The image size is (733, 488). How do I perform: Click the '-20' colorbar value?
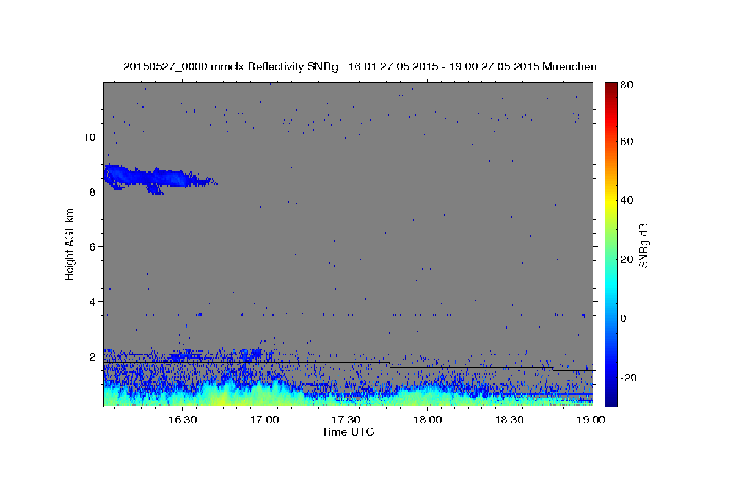(x=629, y=378)
